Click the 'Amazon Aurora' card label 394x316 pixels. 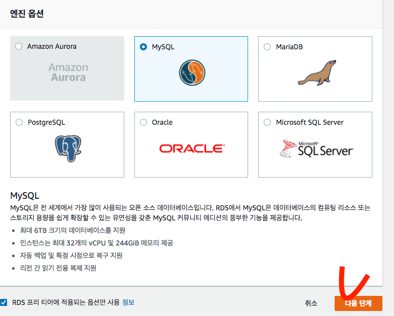click(x=52, y=46)
